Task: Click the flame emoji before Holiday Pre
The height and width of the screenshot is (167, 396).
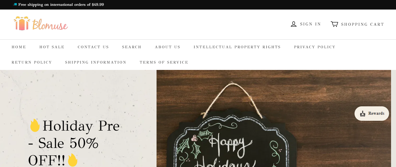Action: (35, 126)
